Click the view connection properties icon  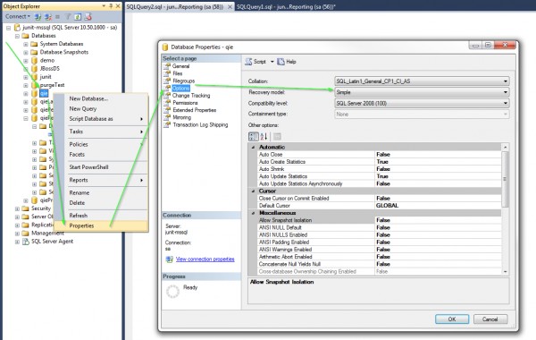169,259
